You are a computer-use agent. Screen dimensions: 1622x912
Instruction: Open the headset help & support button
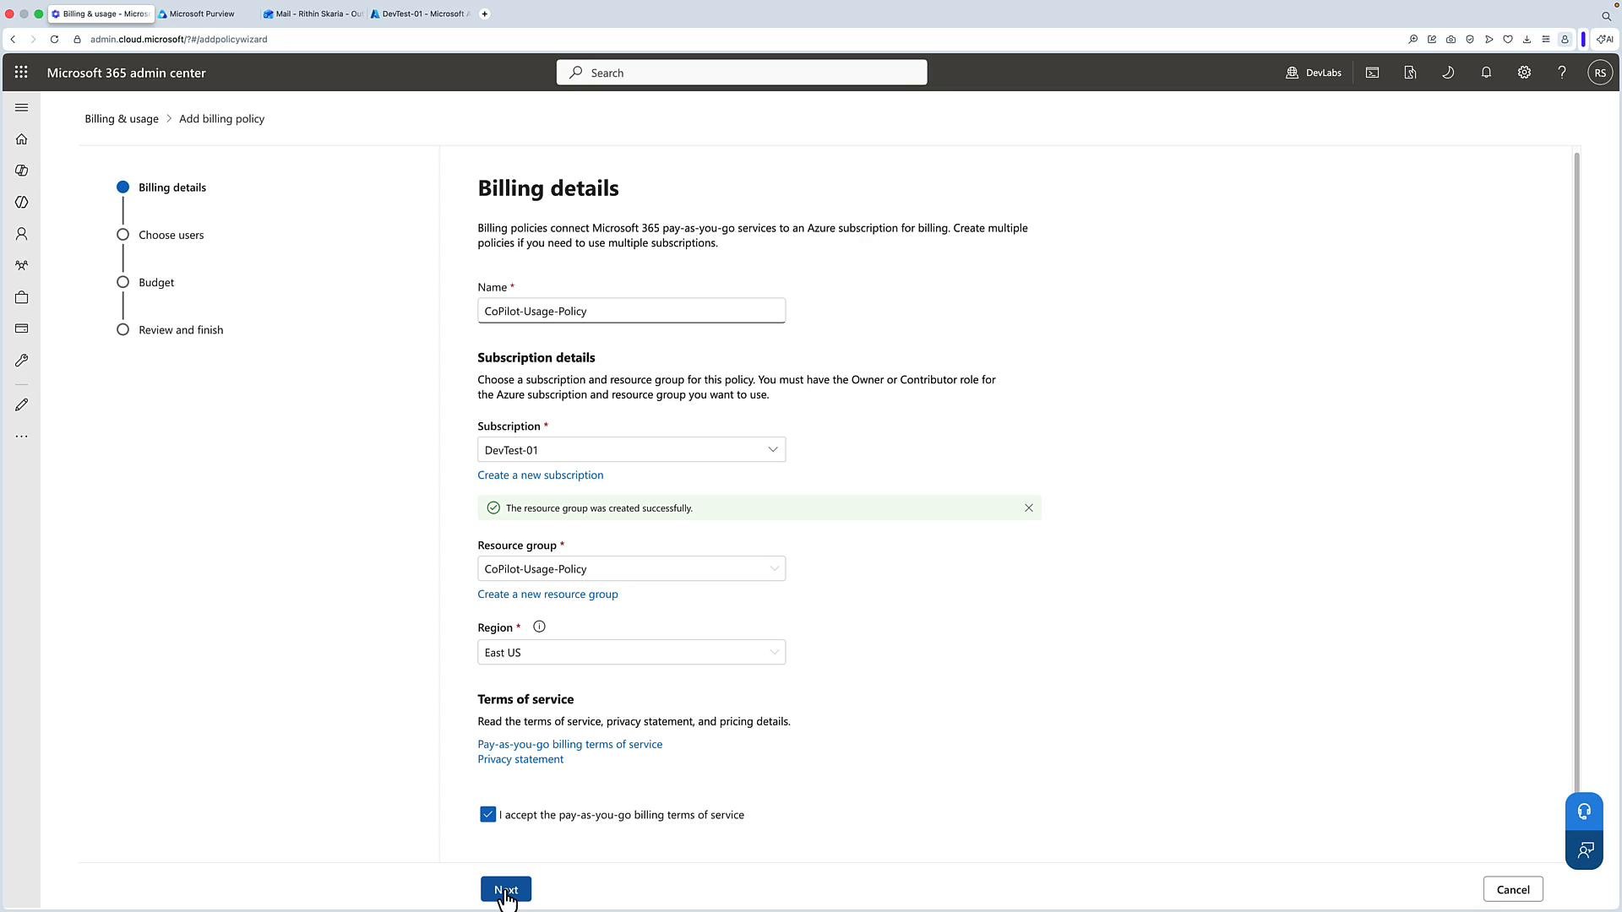click(x=1584, y=812)
